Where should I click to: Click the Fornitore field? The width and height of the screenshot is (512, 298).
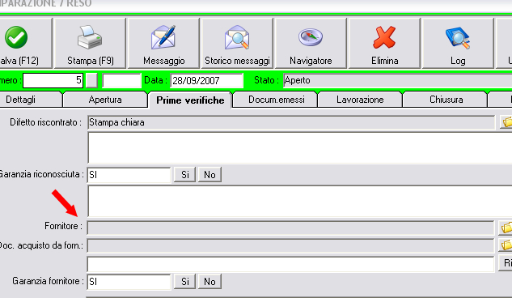(290, 228)
